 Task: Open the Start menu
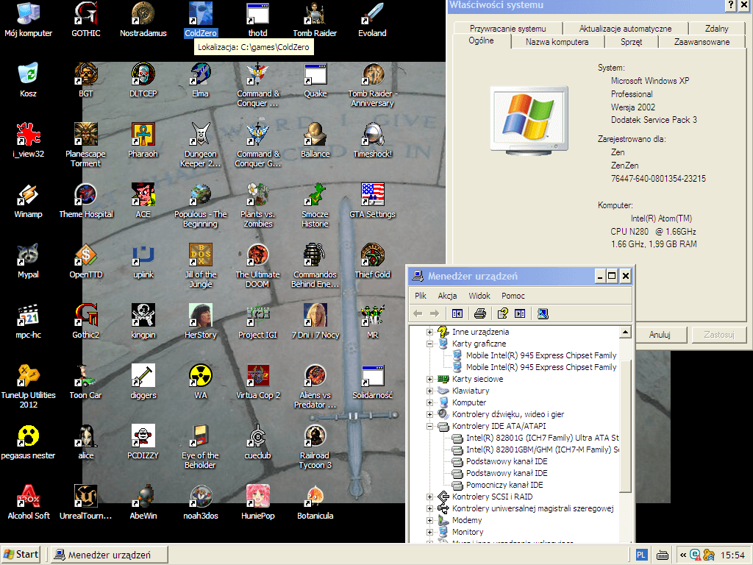click(21, 555)
